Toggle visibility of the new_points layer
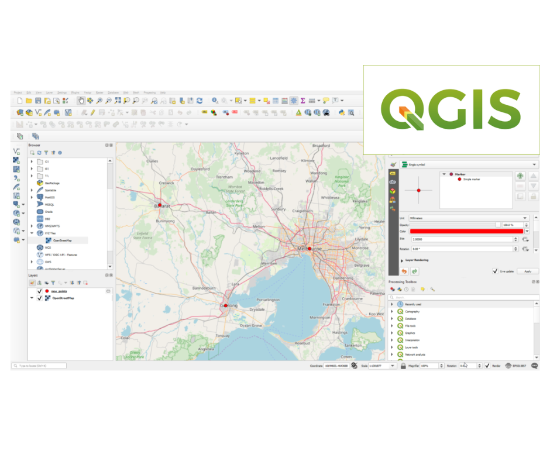Viewport: 550px width, 461px height. (40, 291)
